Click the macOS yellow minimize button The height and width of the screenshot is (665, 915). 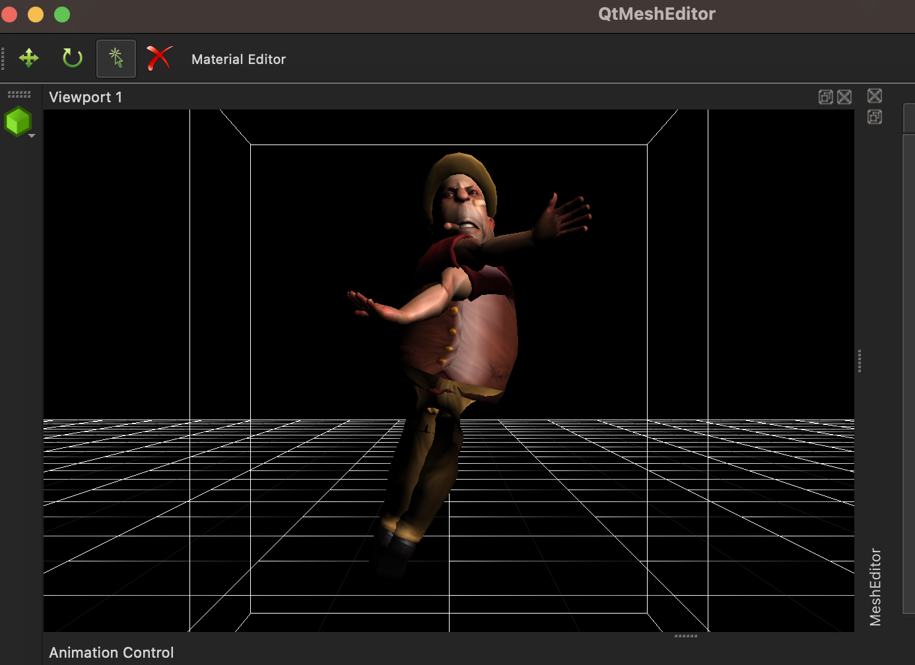point(36,15)
